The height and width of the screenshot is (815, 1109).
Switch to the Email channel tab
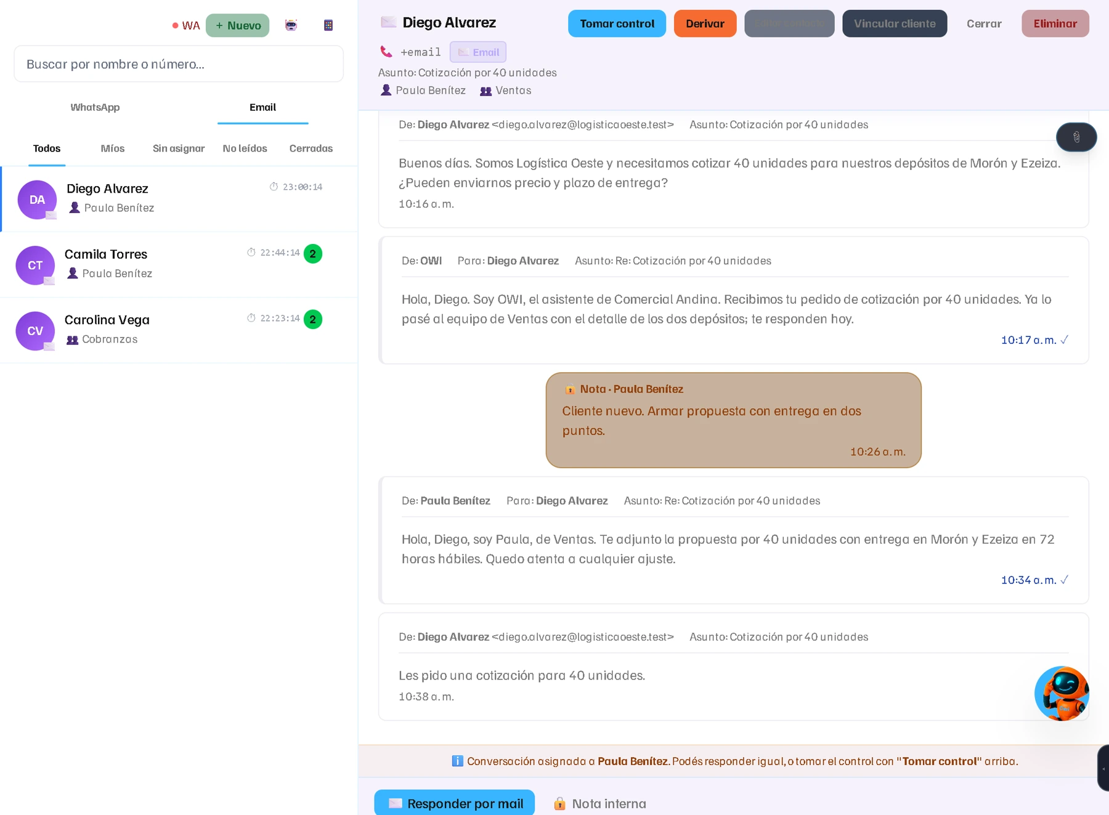point(262,107)
